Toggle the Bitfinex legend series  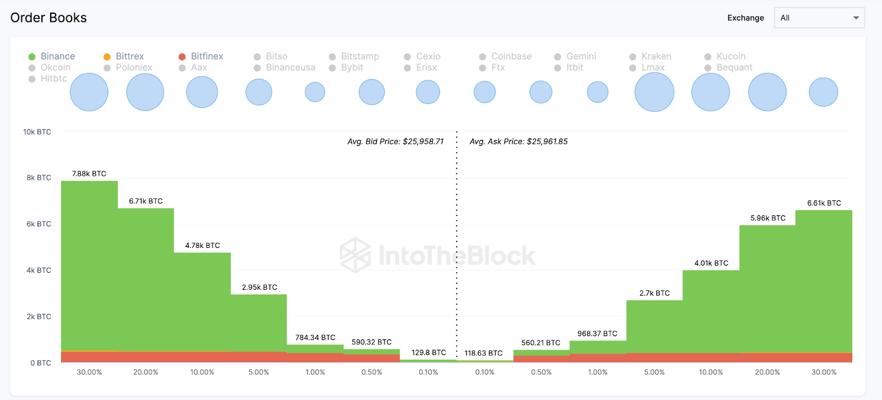coord(201,56)
